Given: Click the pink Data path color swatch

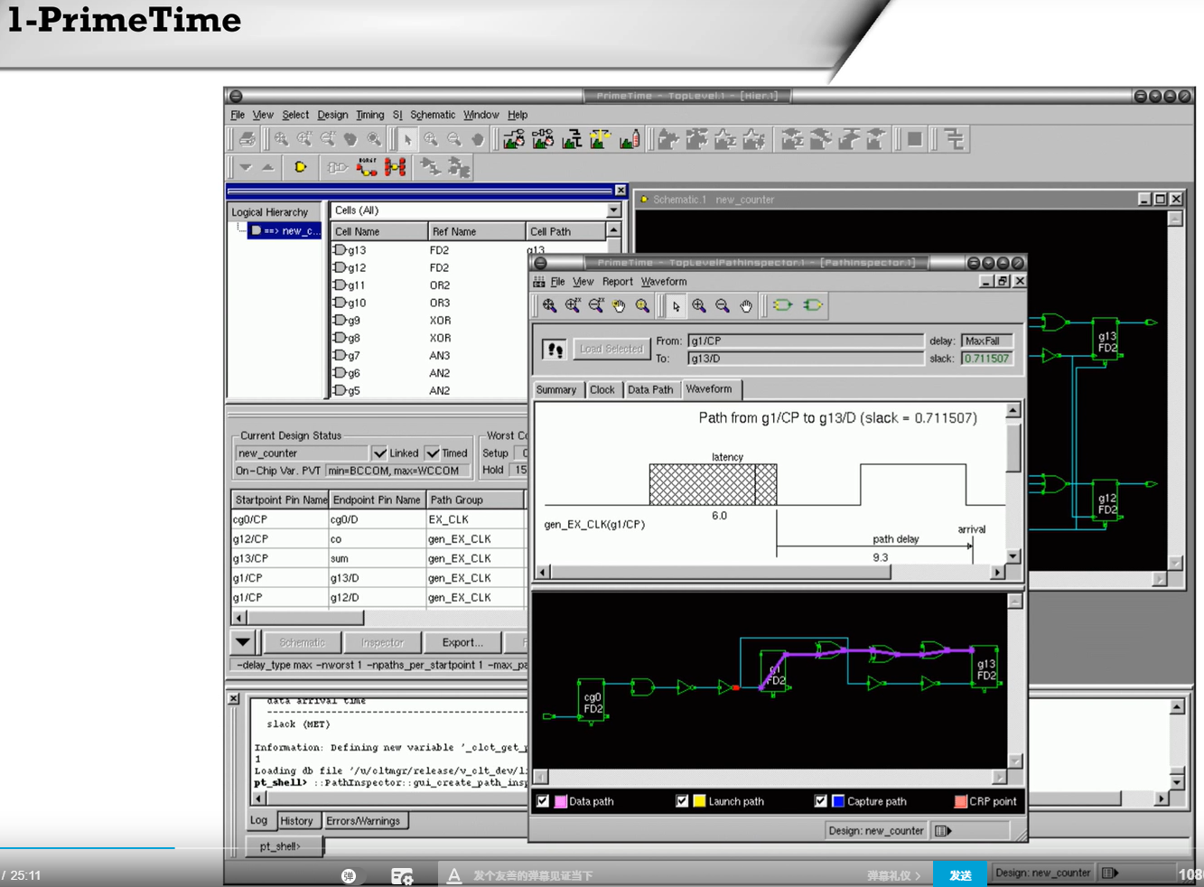Looking at the screenshot, I should pyautogui.click(x=561, y=801).
